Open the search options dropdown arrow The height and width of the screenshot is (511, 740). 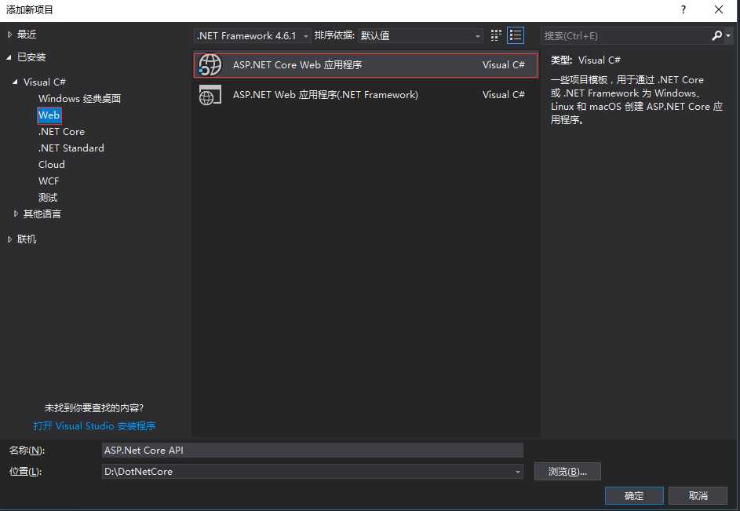(x=728, y=36)
